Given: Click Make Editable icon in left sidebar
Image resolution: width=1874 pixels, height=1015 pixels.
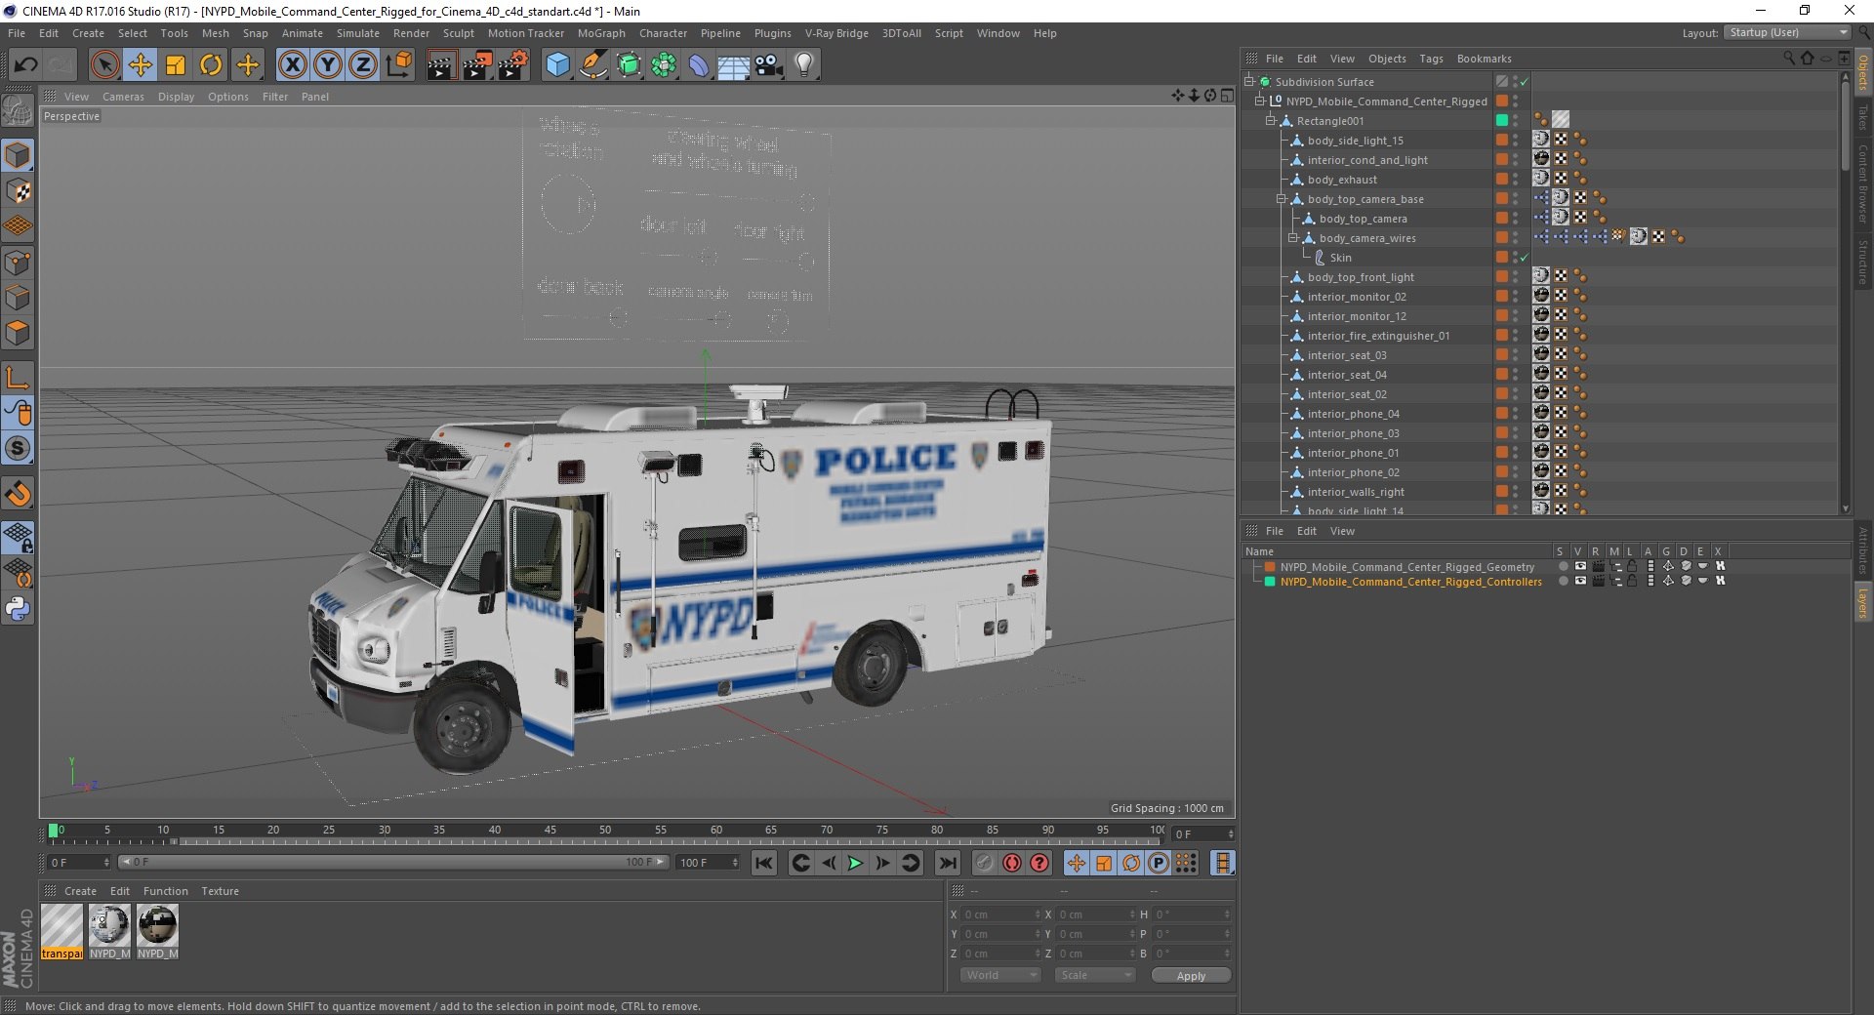Looking at the screenshot, I should tap(18, 110).
